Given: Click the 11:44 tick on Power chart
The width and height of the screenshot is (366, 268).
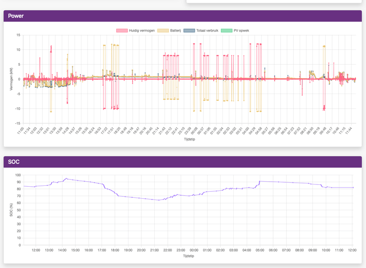Looking at the screenshot, I should click(349, 131).
